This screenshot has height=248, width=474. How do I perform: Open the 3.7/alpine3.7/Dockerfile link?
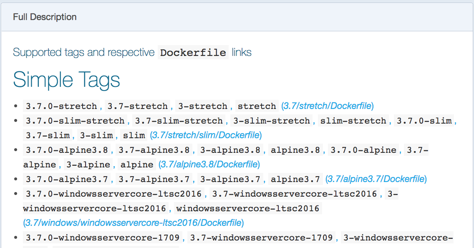pyautogui.click(x=376, y=179)
